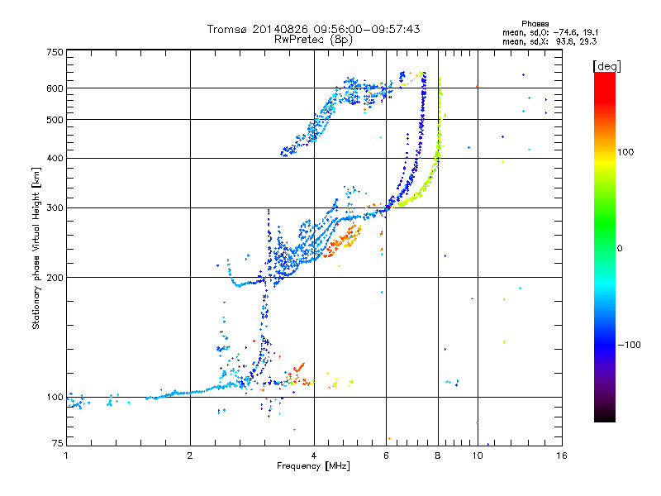Click the colorbar '0' tick label
Image resolution: width=661 pixels, height=496 pixels.
pyautogui.click(x=620, y=249)
